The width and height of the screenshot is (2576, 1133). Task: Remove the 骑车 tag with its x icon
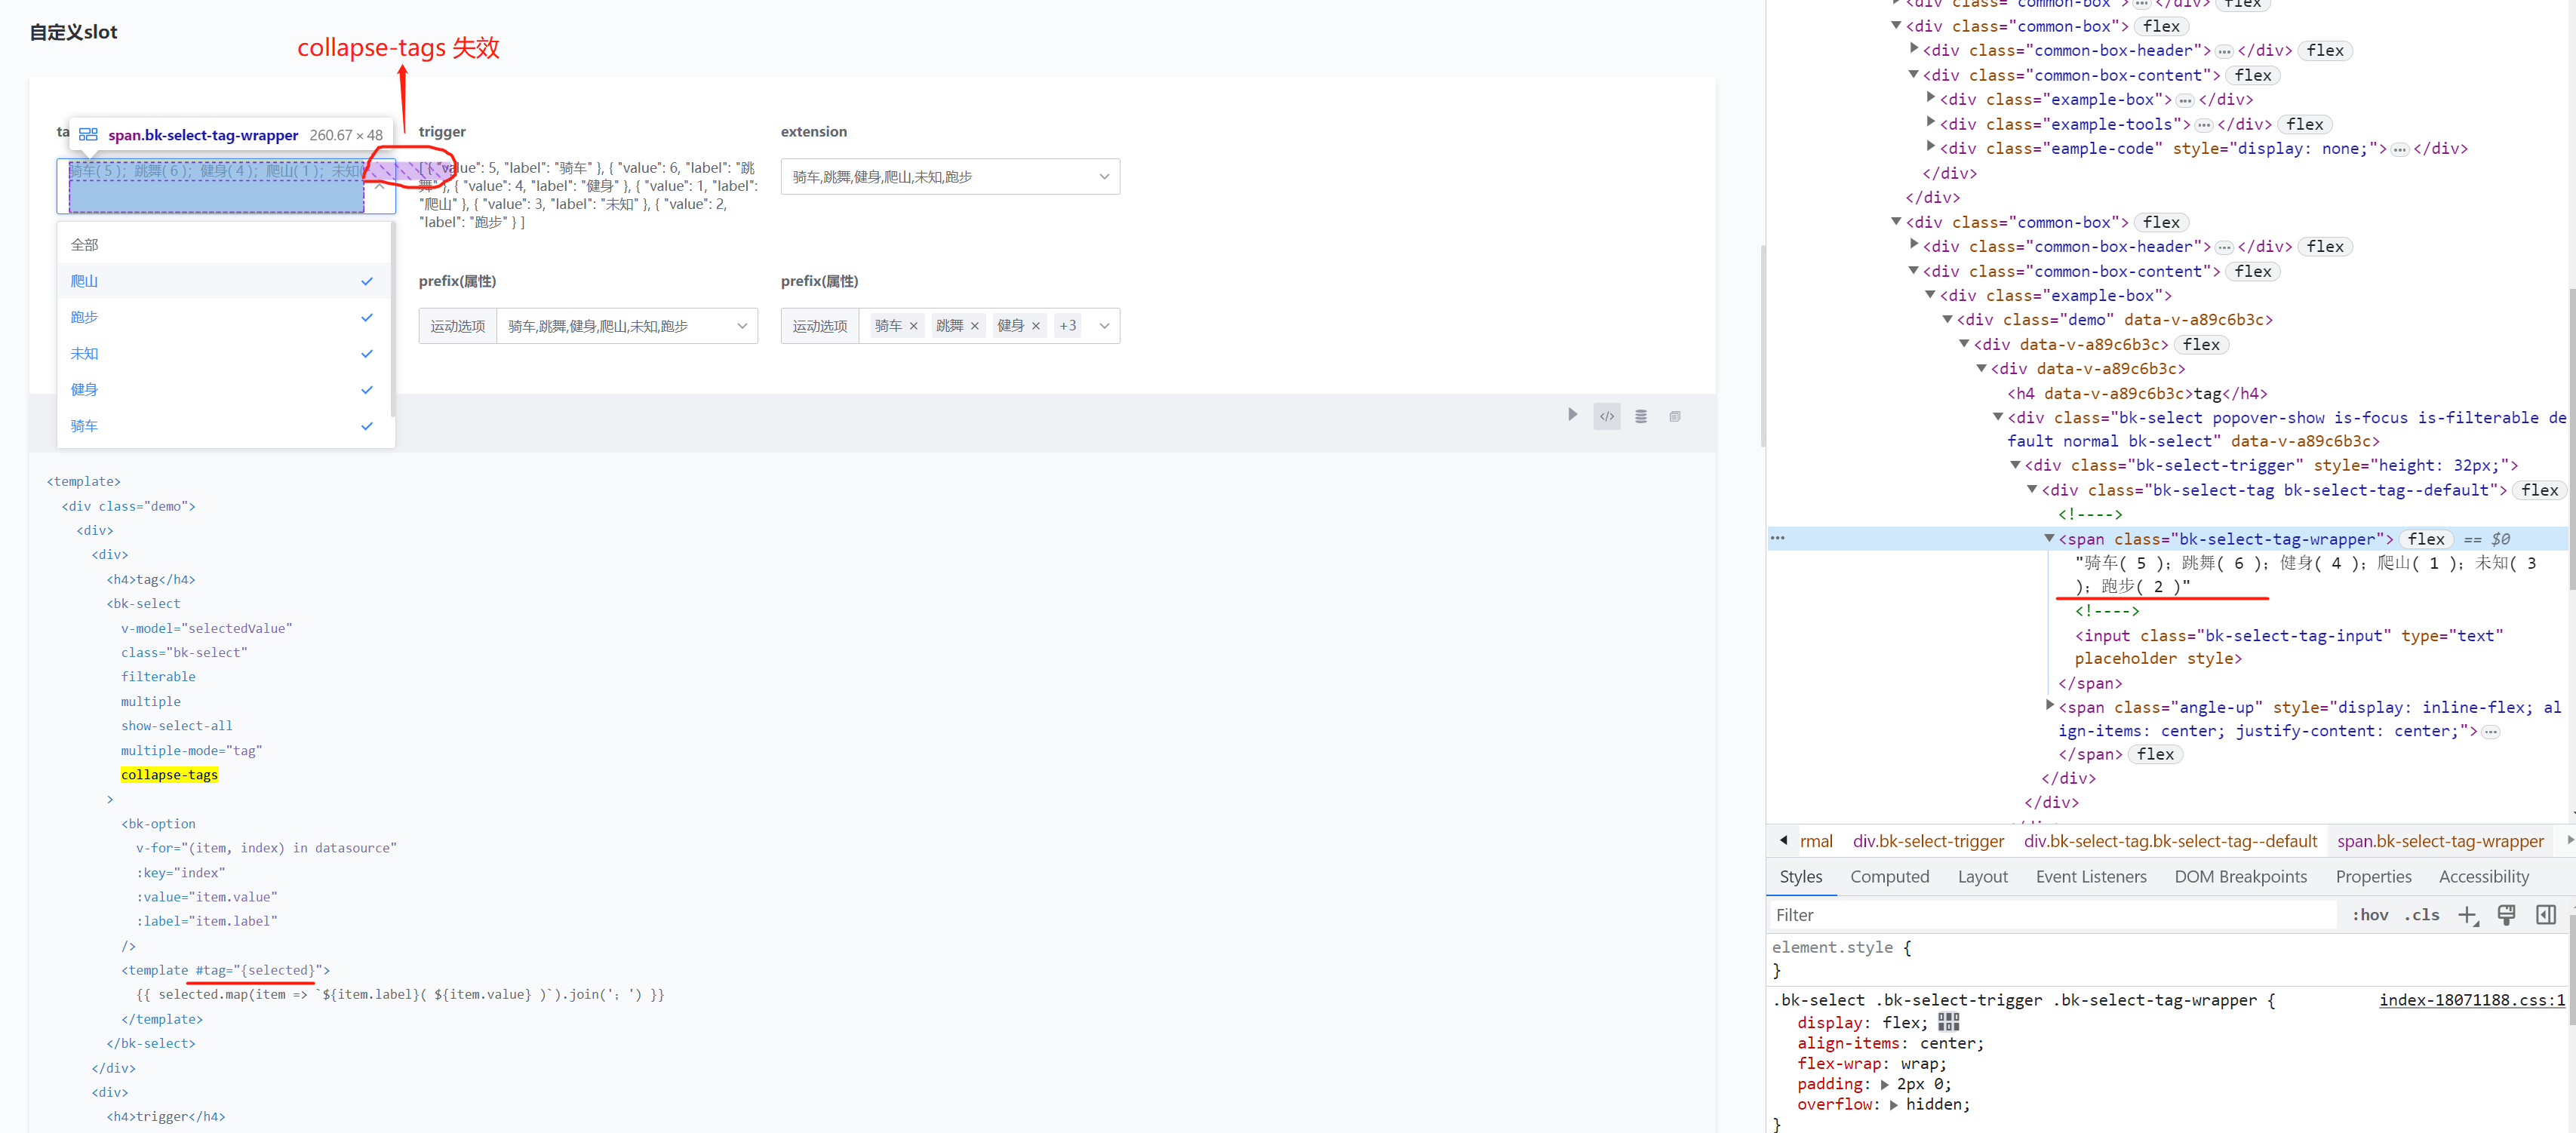(913, 326)
